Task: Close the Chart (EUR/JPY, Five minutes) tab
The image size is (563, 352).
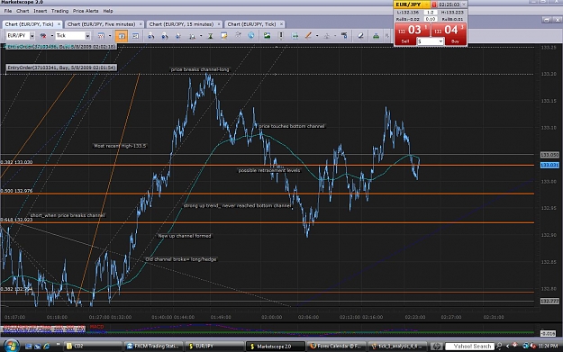Action: click(x=141, y=24)
